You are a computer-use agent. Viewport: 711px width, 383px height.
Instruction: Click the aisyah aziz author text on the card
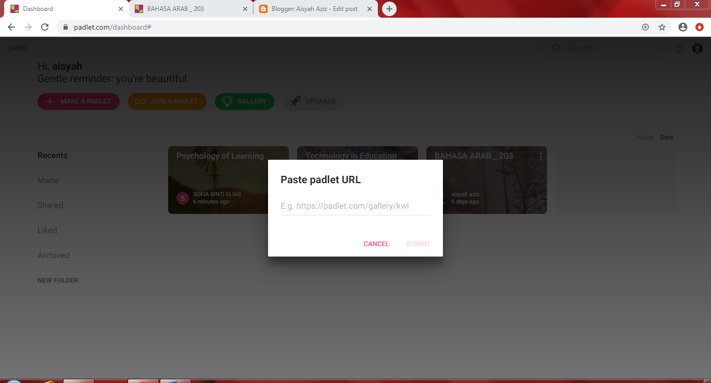click(465, 194)
